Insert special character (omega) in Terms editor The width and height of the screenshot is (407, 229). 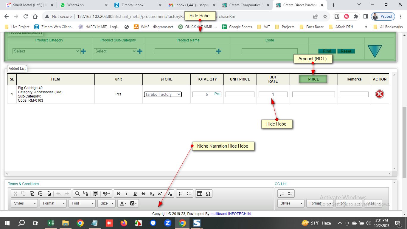pos(208,194)
